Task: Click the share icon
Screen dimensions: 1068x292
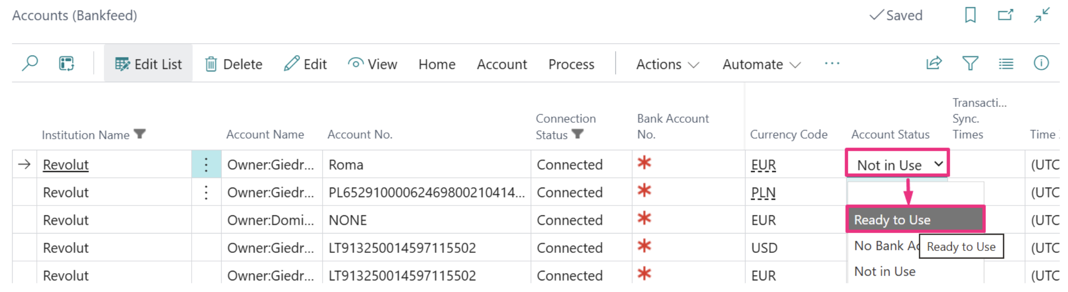Action: point(934,63)
